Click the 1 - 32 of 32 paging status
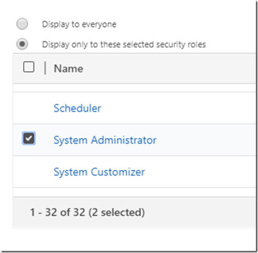 pos(87,212)
